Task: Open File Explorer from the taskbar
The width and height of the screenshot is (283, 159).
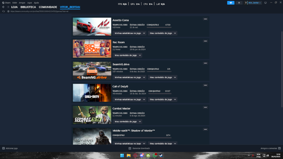Action: click(x=128, y=155)
